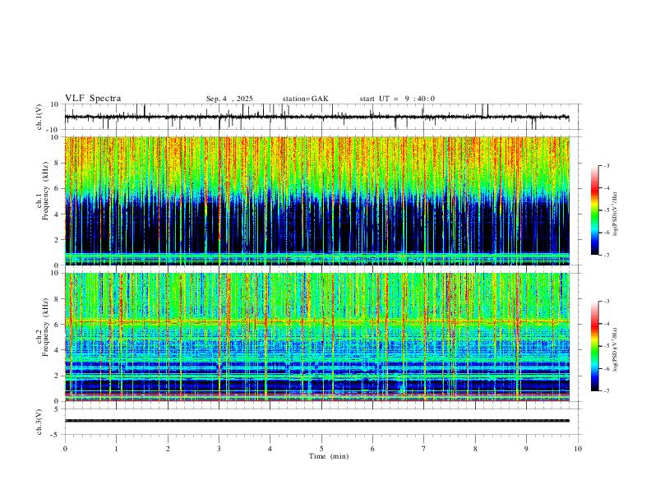
Task: Select the "start UT = 9 : 40: 0" text
Action: [x=397, y=99]
